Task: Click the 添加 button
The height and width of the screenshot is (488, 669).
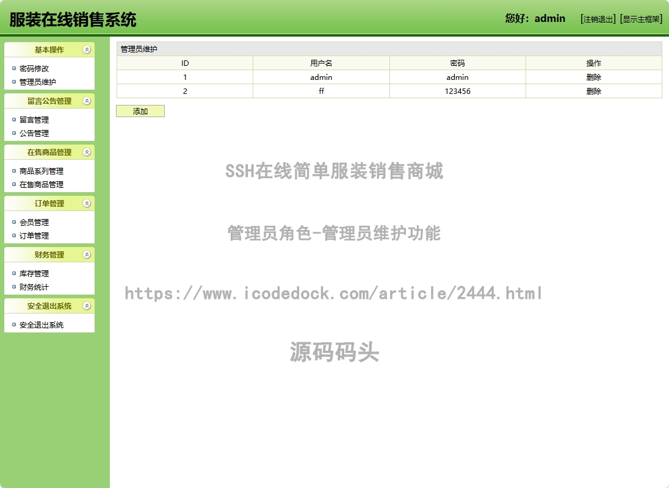Action: point(140,111)
